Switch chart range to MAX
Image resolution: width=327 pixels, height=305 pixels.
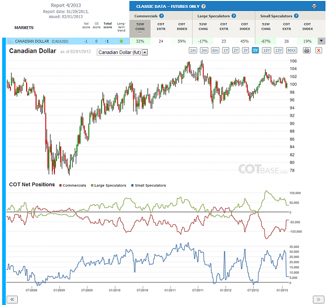[x=291, y=50]
